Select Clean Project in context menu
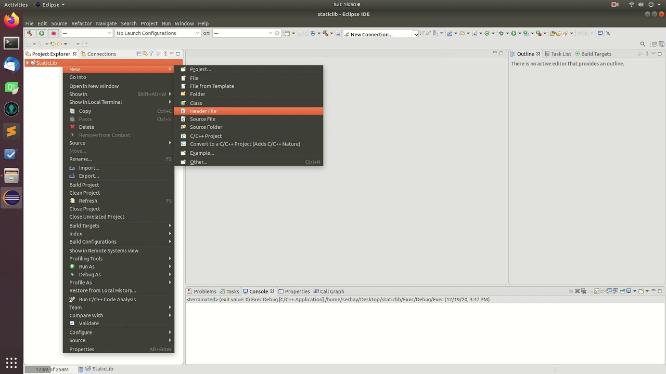The image size is (666, 374). click(119, 193)
